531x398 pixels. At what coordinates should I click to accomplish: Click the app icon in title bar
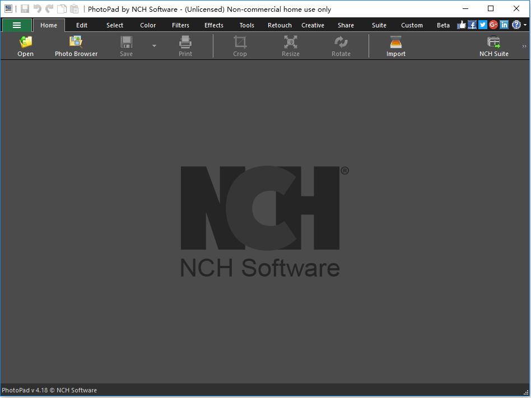(8, 9)
